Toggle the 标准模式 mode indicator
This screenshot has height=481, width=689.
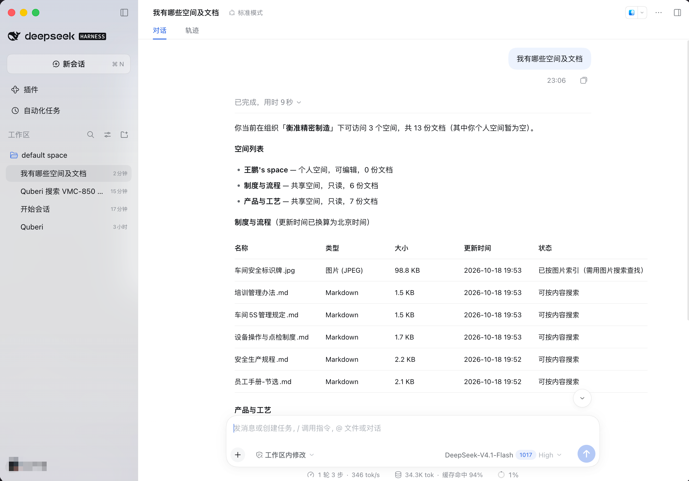tap(246, 13)
